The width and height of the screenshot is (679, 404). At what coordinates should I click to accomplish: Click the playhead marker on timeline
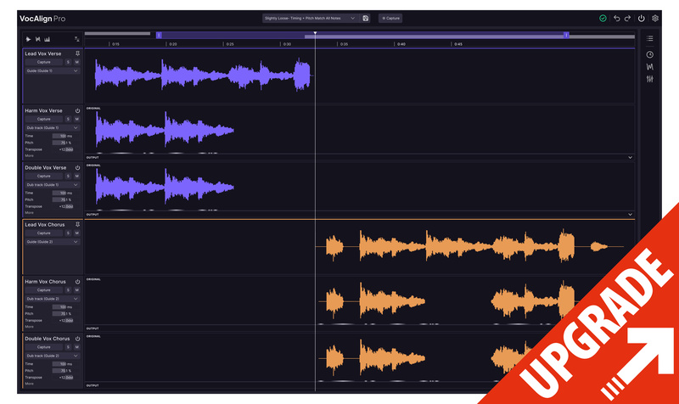315,33
